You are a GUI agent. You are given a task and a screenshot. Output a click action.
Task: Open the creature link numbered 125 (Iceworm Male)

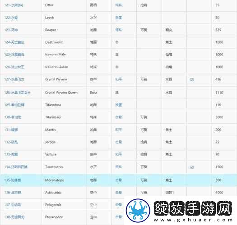pos(14,54)
